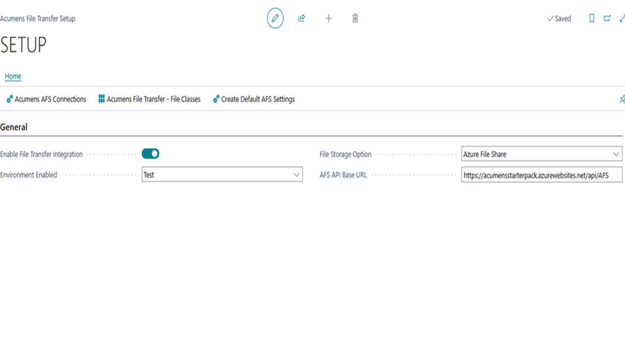This screenshot has height=352, width=625.
Task: Click the Environment Enabled label
Action: (29, 175)
